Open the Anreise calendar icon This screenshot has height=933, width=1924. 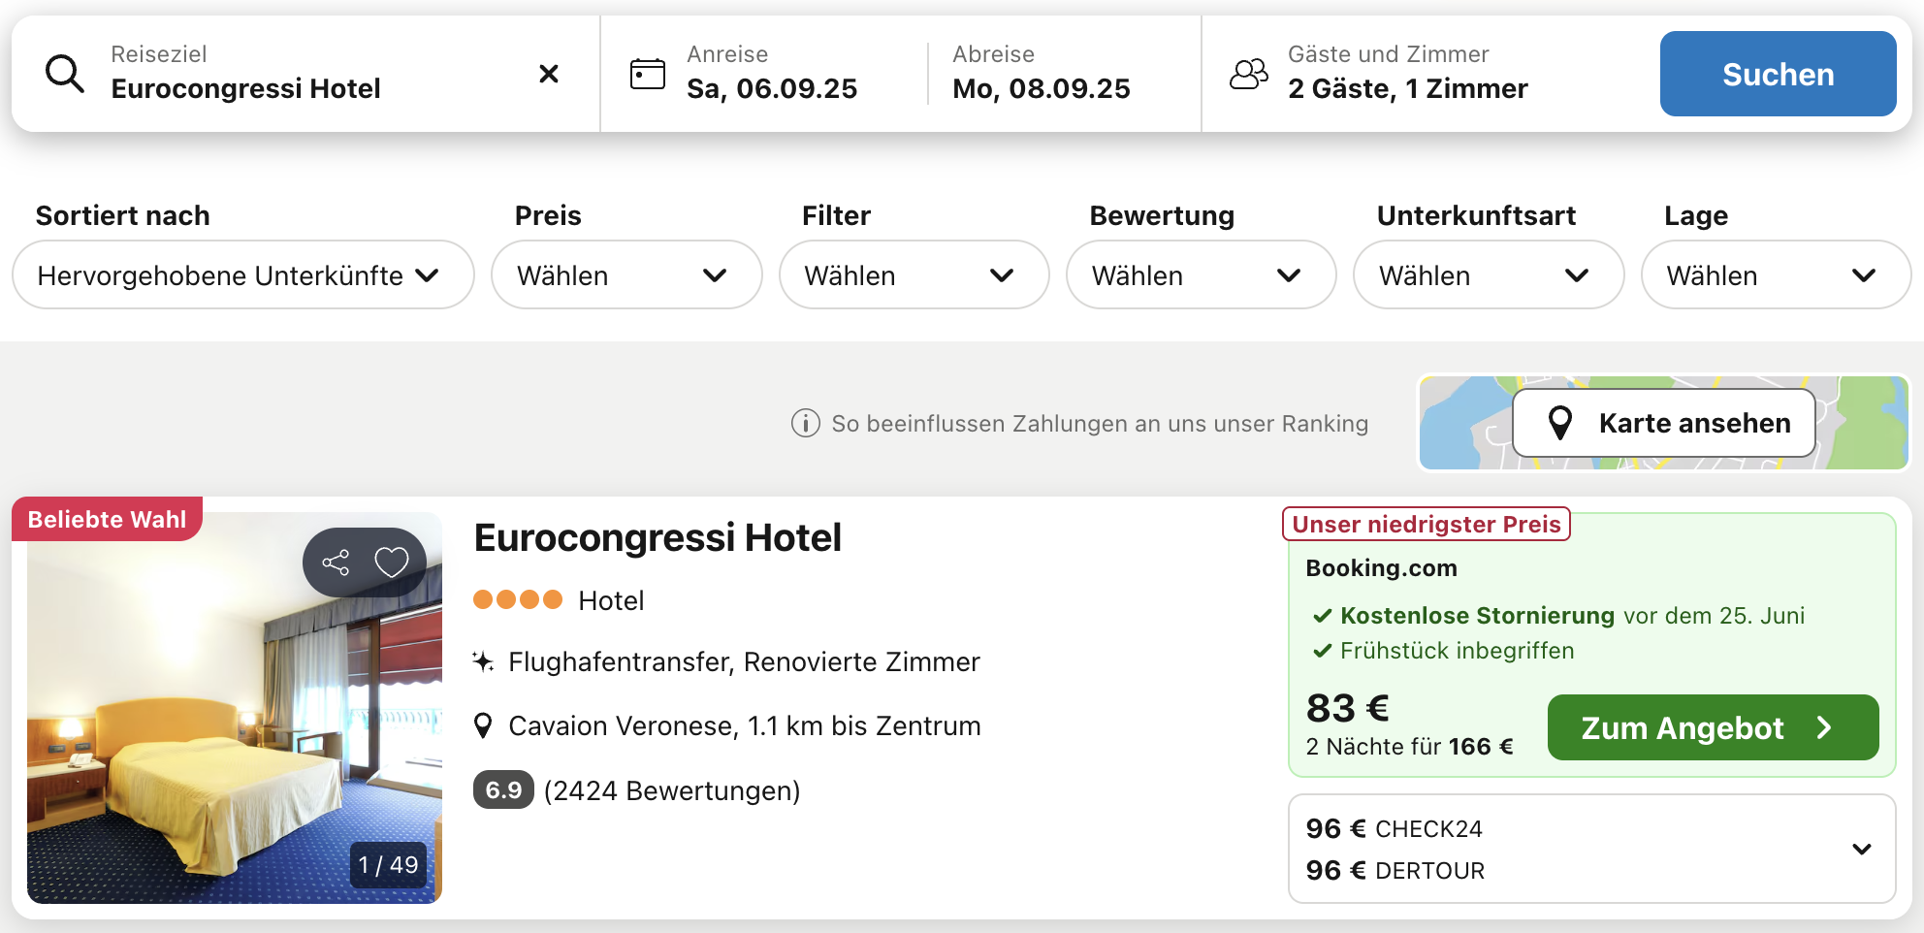click(648, 74)
